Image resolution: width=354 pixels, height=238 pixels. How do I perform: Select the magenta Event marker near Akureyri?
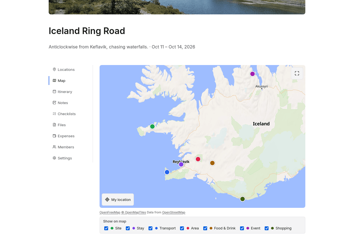[x=253, y=74]
